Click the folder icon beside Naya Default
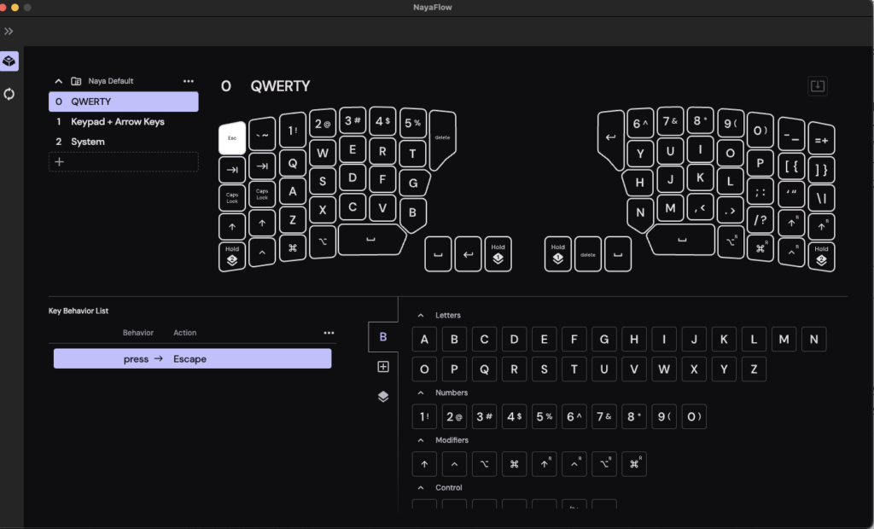Screen dimensions: 874x529 [76, 81]
